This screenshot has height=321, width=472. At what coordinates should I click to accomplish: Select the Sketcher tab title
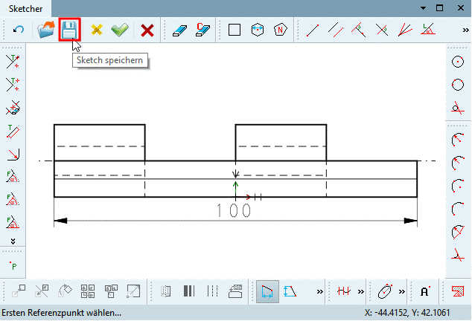[25, 9]
